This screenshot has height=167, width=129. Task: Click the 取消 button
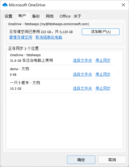[112, 160]
